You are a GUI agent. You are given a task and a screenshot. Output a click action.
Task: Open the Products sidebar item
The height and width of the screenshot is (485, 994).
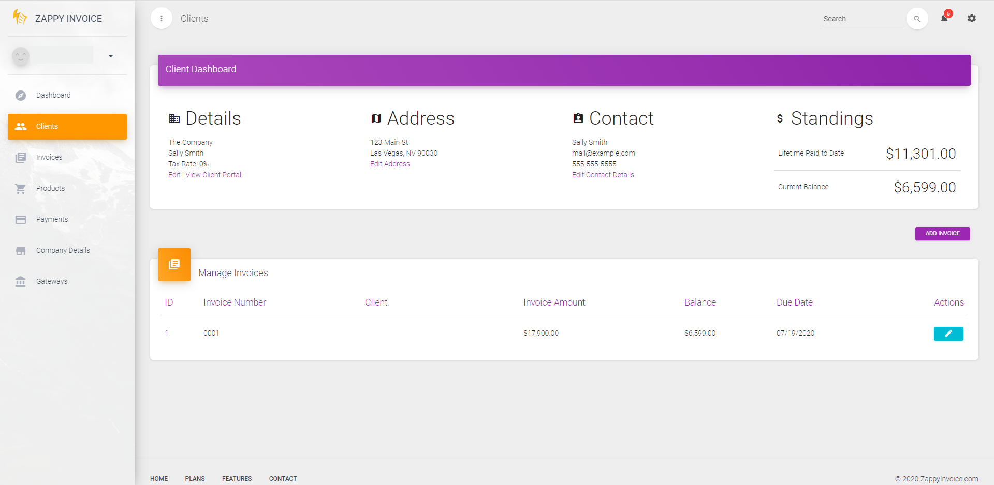[x=50, y=188]
